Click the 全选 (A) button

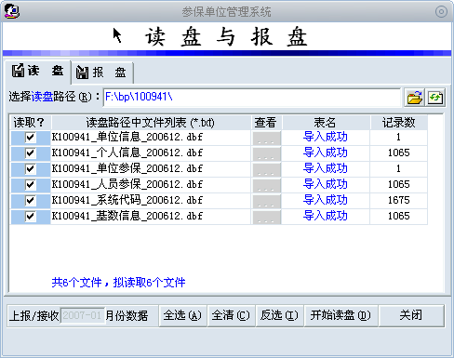tap(182, 315)
